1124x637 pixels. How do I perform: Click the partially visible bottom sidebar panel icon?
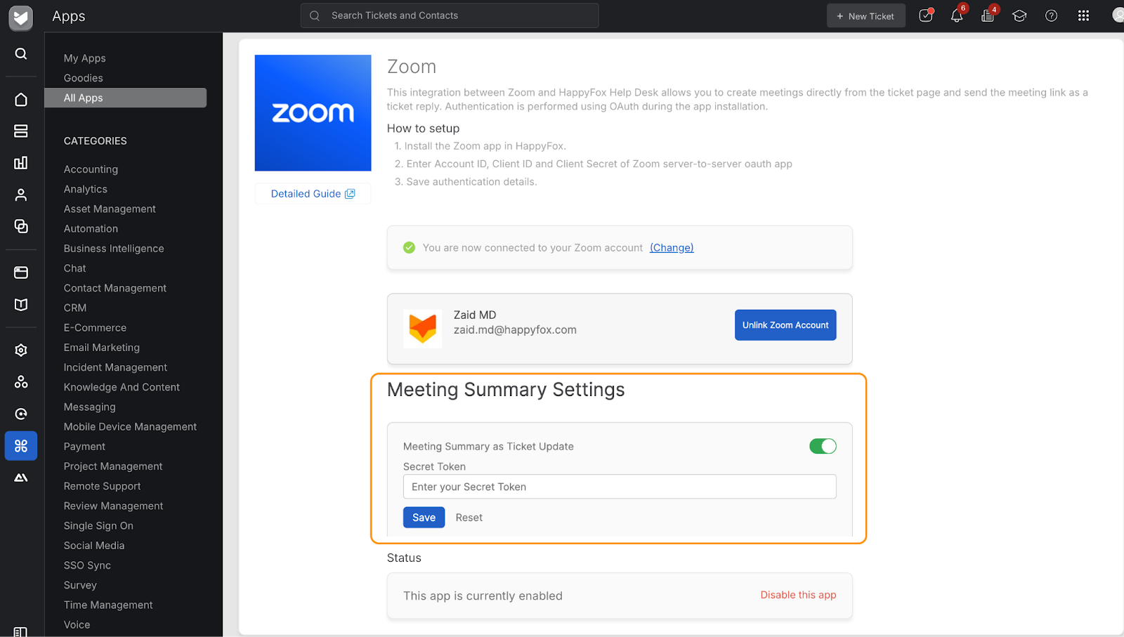click(21, 632)
